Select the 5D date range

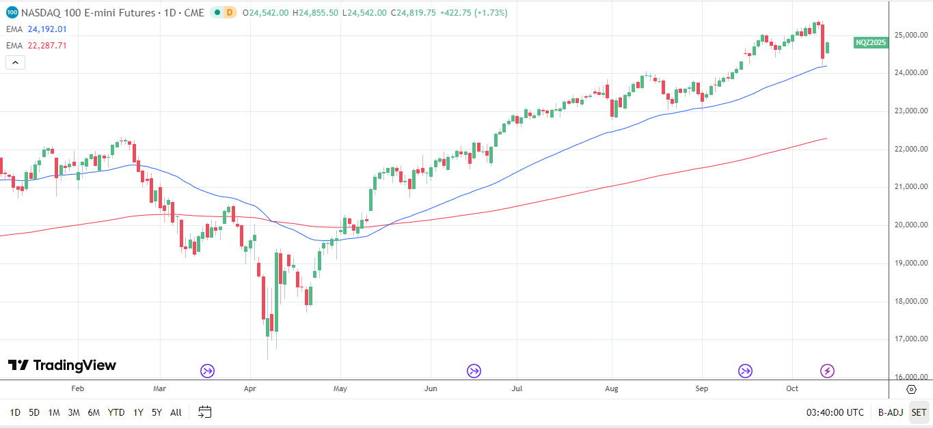[34, 412]
